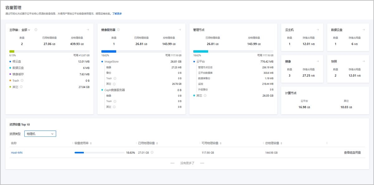Viewport: 374px width, 185px height.
Task: Click info icon next to 27.01 GB
Action: (152, 153)
